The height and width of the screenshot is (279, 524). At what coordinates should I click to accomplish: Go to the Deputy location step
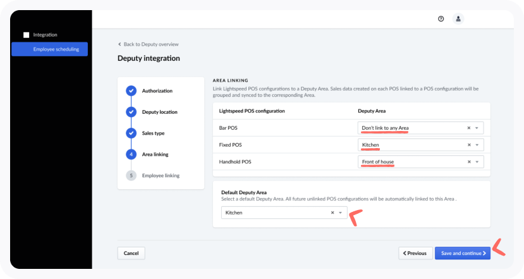[160, 112]
